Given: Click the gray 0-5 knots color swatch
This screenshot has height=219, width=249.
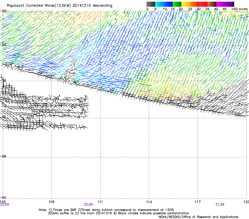Looking at the screenshot, I should click(151, 4).
